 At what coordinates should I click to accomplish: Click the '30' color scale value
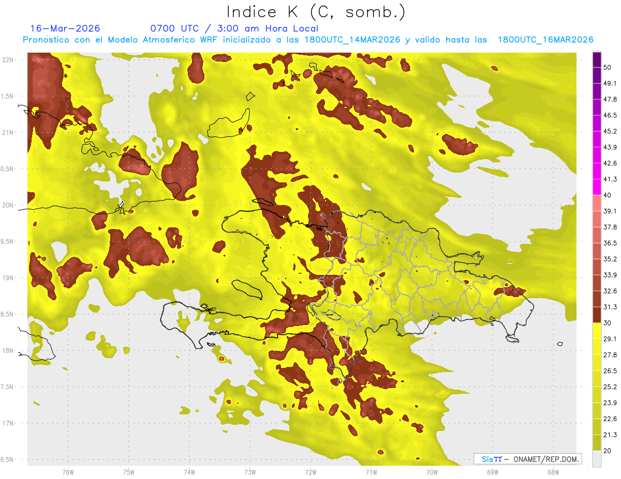pos(607,323)
